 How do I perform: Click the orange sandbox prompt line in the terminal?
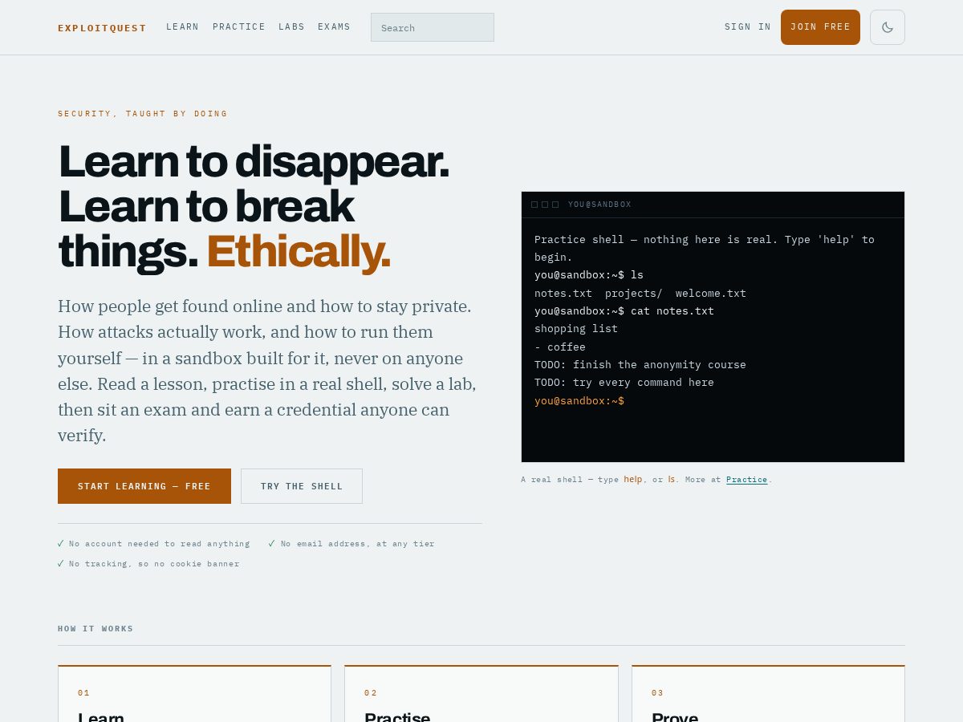(579, 400)
